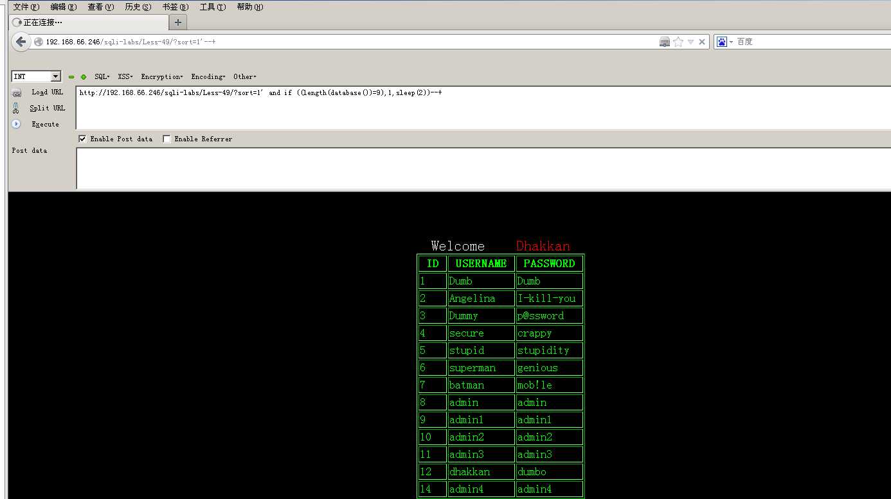The height and width of the screenshot is (499, 891).
Task: Open the 文件 (File) menu
Action: (x=26, y=7)
